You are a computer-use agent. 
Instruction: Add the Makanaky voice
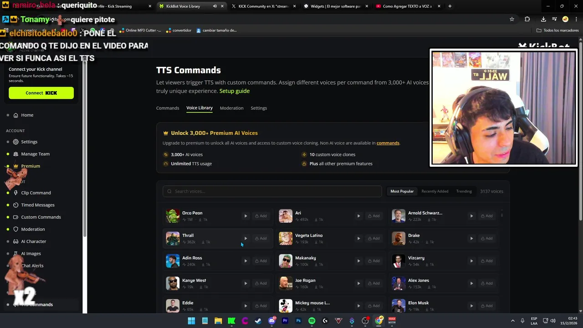374,261
